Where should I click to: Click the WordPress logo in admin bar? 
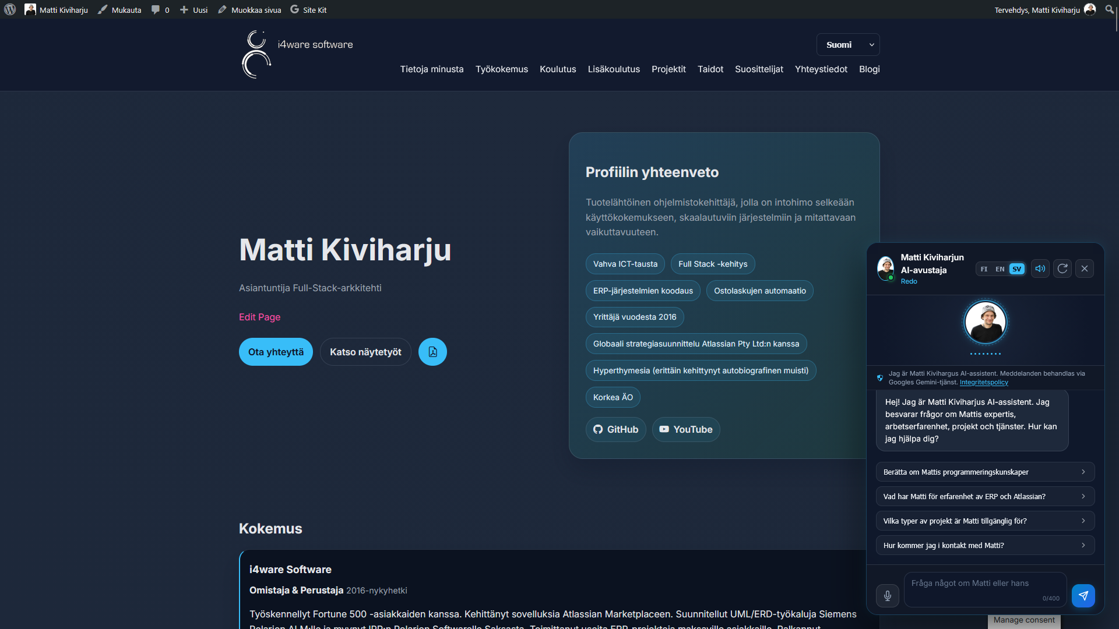point(10,9)
